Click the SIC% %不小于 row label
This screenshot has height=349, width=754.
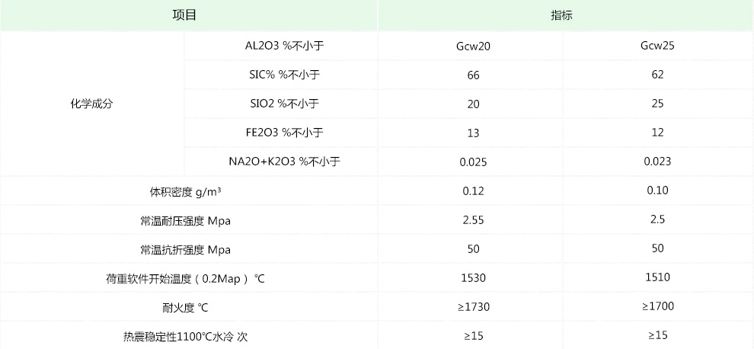(x=281, y=75)
